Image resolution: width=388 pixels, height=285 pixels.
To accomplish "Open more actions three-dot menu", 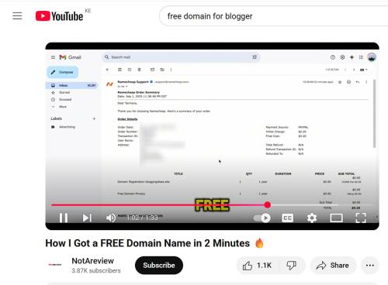I will point(370,266).
